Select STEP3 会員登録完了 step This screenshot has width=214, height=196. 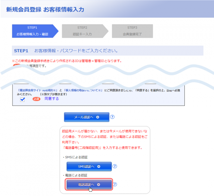(x=132, y=31)
